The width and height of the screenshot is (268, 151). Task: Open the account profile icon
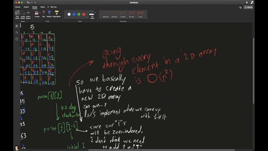click(252, 3)
